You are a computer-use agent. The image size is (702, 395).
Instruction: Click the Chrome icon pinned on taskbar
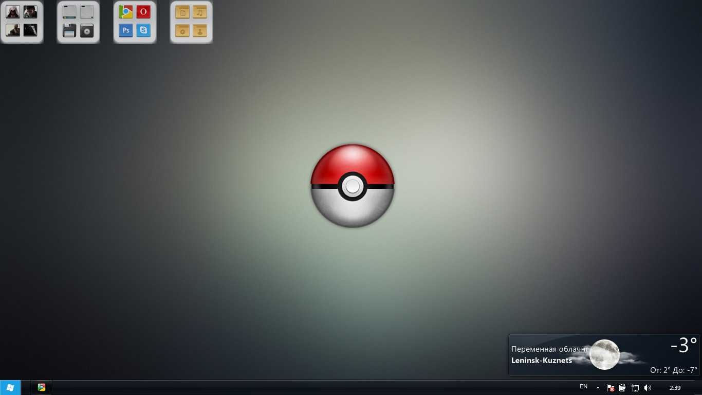coord(42,388)
